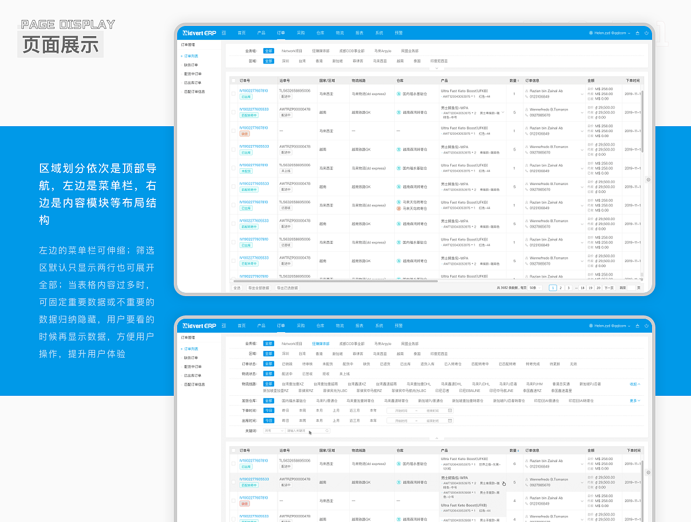The width and height of the screenshot is (691, 522).
Task: Collapse sidebar with bottom window menu-fold icon
Action: (x=223, y=326)
